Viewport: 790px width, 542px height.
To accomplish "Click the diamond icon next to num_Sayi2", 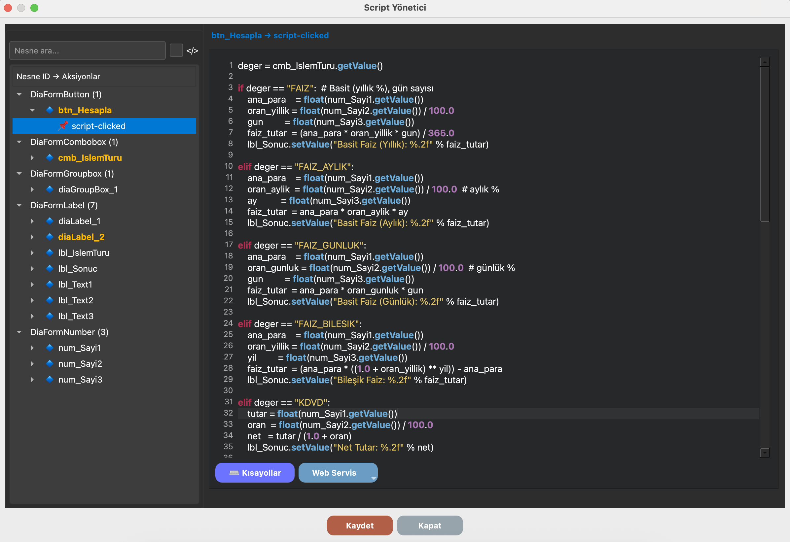I will coord(50,364).
